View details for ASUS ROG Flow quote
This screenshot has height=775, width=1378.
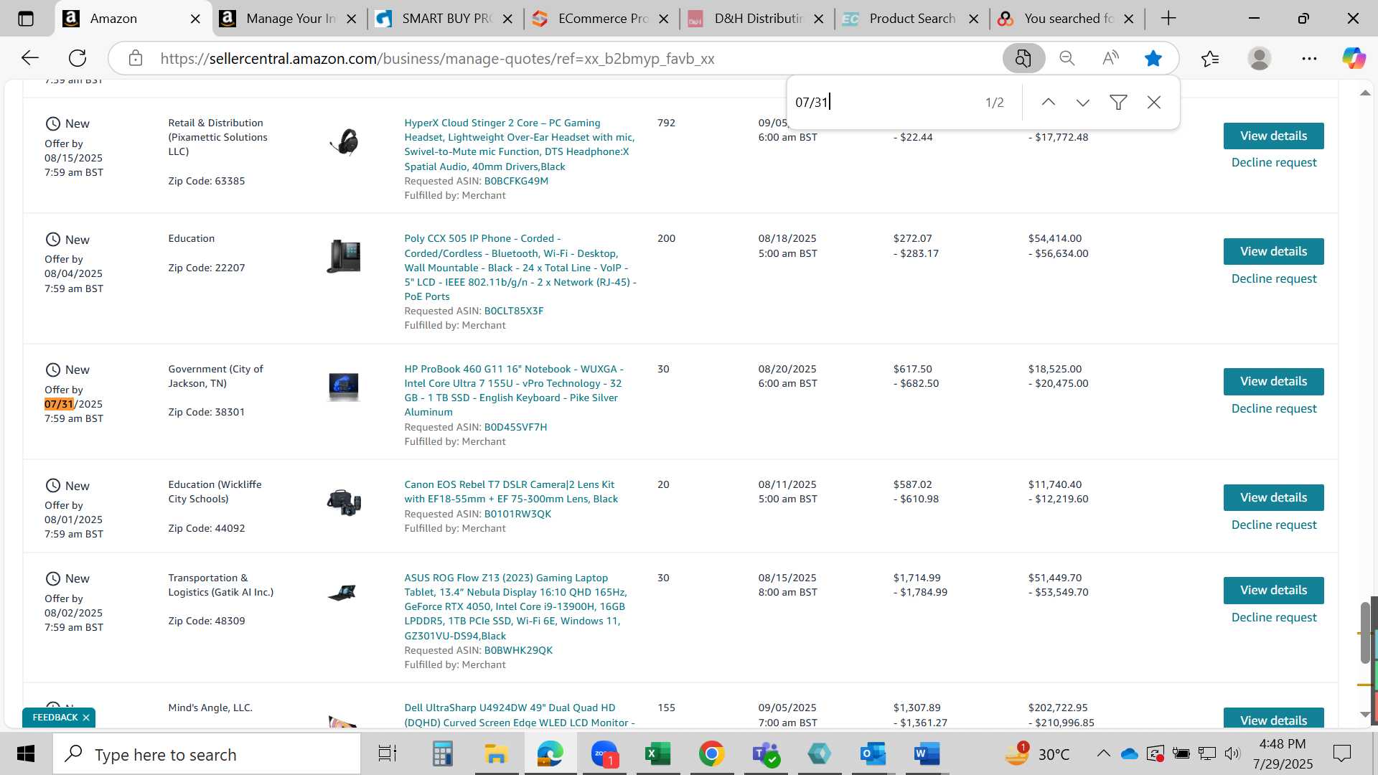tap(1273, 590)
